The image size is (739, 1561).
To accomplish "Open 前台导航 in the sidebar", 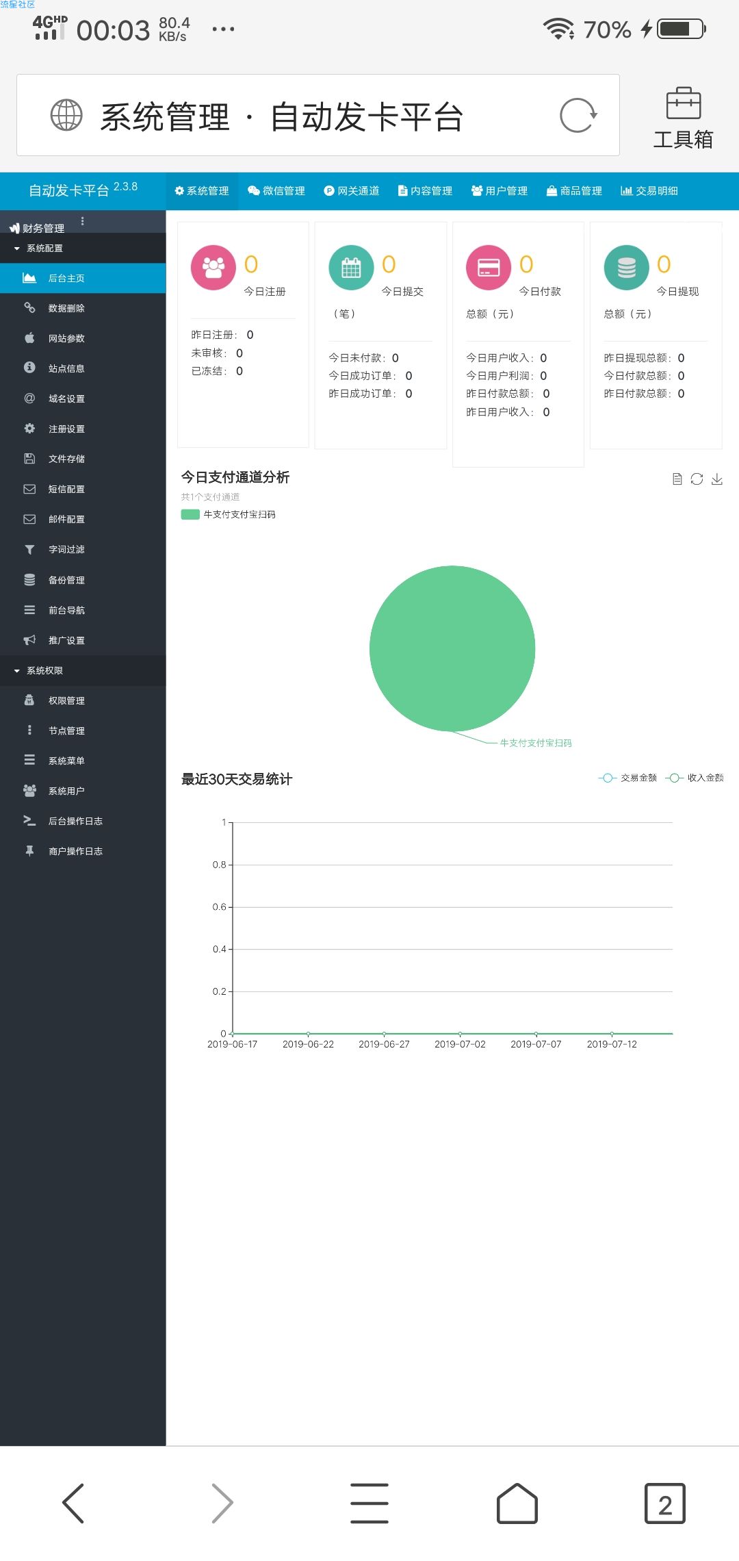I will pos(83,610).
